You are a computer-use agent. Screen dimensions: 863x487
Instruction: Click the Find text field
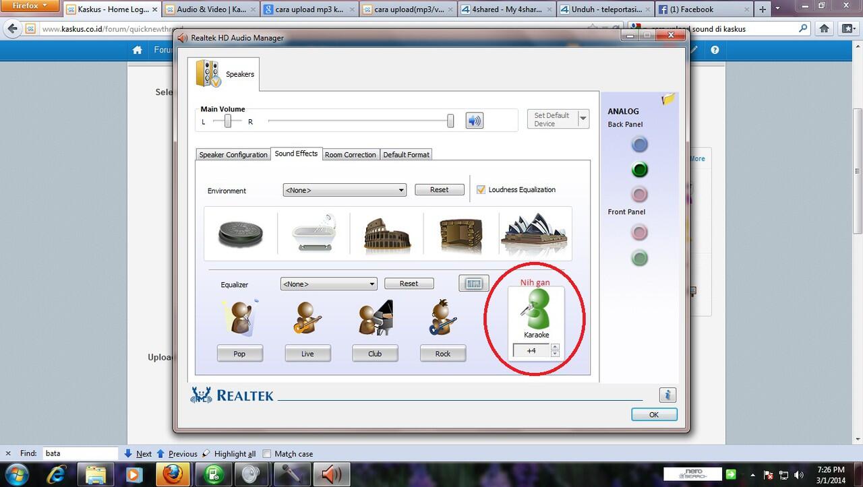(x=80, y=454)
